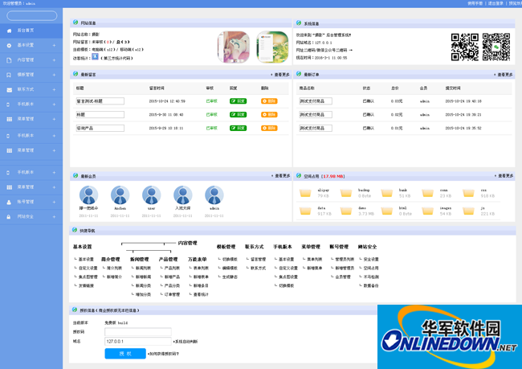Open the data folder icon
Image resolution: width=522 pixels, height=369 pixels.
click(x=305, y=211)
